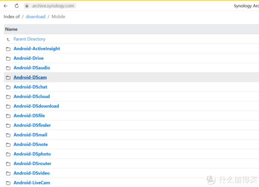Open the Android-DSnote folder link

(x=31, y=144)
